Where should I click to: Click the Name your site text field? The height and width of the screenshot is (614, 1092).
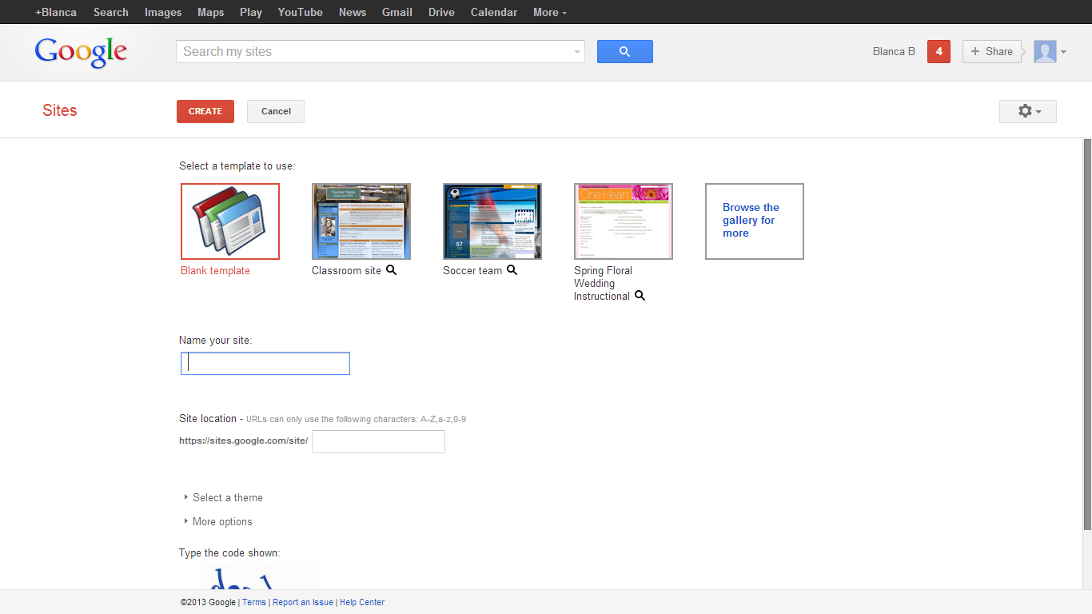[x=265, y=363]
